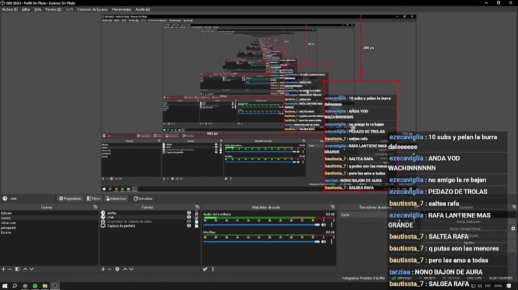Open the Paneles menu
518x290 pixels.
[53, 9]
